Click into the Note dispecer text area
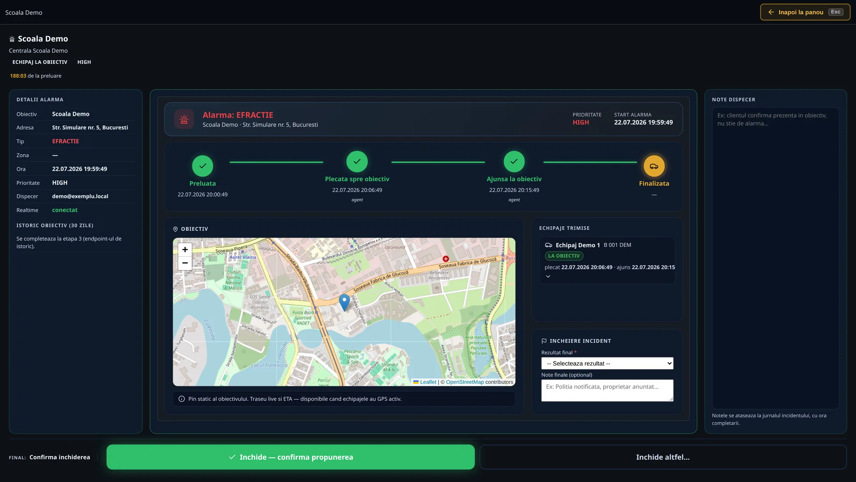 775,258
